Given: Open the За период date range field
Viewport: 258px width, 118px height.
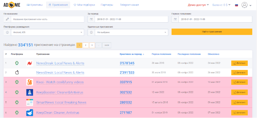Looking at the screenshot, I should tap(131, 19).
